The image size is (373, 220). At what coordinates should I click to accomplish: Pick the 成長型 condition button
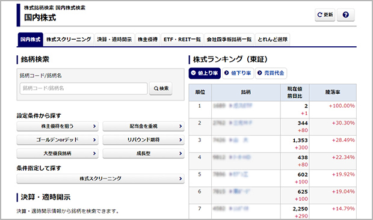click(x=143, y=153)
